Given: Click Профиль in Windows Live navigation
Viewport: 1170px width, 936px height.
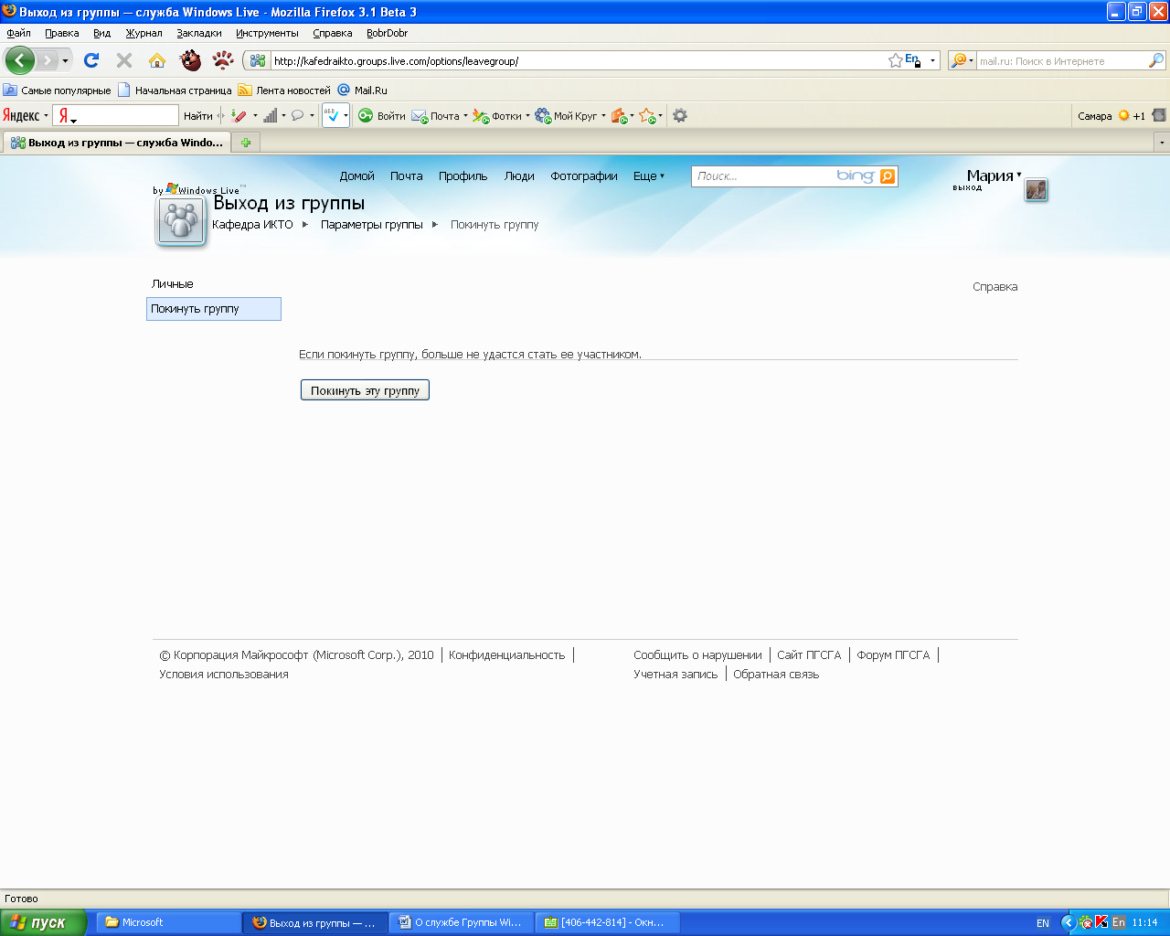Looking at the screenshot, I should (463, 176).
